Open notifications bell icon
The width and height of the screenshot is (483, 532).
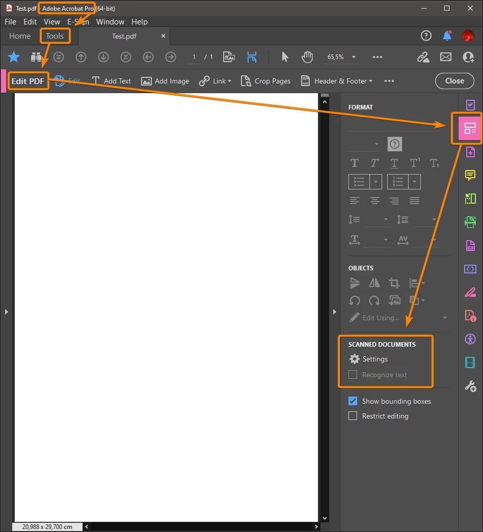coord(447,36)
